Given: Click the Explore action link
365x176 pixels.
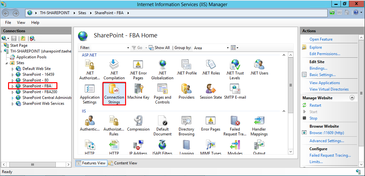Looking at the screenshot, I should click(316, 47).
